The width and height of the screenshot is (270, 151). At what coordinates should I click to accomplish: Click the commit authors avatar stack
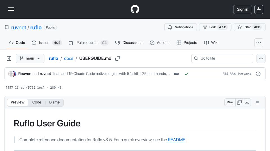[12, 74]
